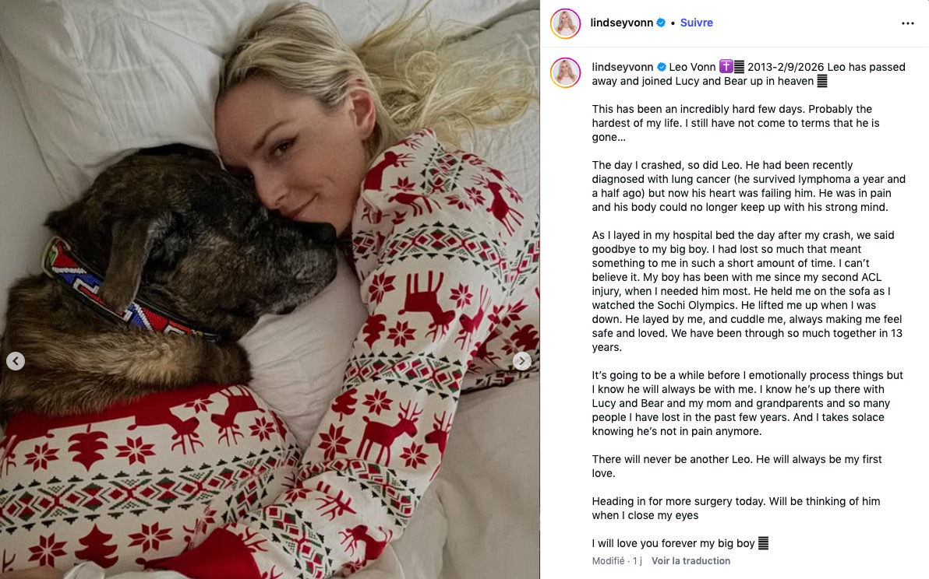The height and width of the screenshot is (579, 929).
Task: Go to the next photo in carousel
Action: coord(521,361)
